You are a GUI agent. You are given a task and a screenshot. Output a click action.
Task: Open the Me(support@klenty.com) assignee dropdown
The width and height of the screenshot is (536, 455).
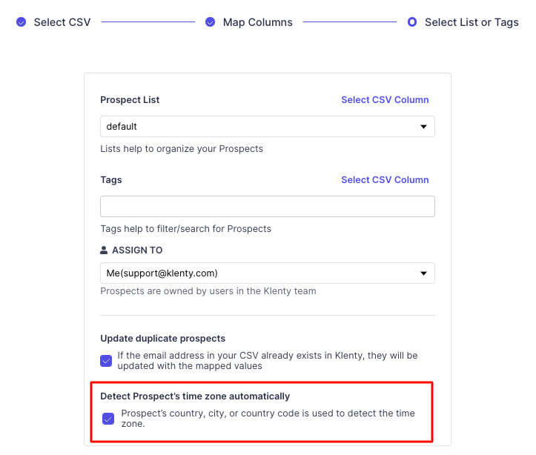point(268,273)
